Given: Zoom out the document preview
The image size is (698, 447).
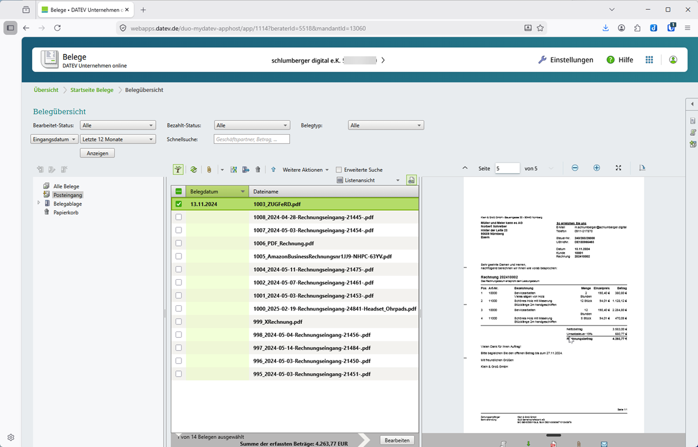Looking at the screenshot, I should tap(575, 168).
